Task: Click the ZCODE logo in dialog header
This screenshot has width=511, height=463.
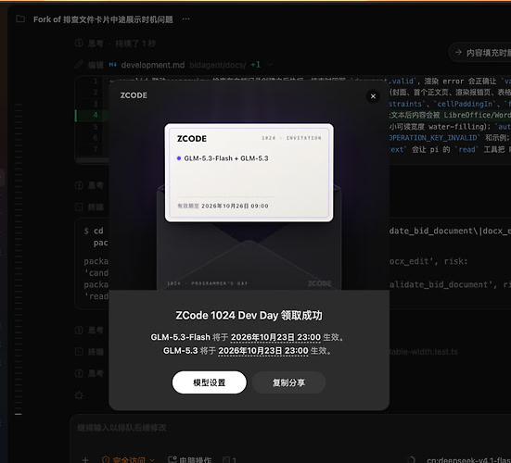Action: pyautogui.click(x=134, y=95)
